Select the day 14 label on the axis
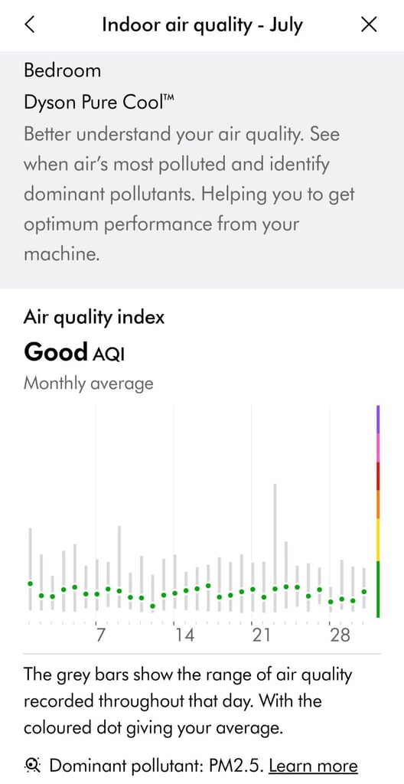This screenshot has width=404, height=784. click(184, 635)
